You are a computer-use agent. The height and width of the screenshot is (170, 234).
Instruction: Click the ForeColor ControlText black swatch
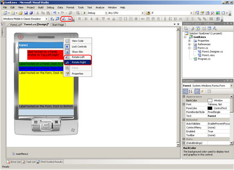point(210,108)
